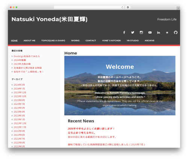Open the 2023年3月 archive link
The image size is (188, 159).
pos(19,116)
